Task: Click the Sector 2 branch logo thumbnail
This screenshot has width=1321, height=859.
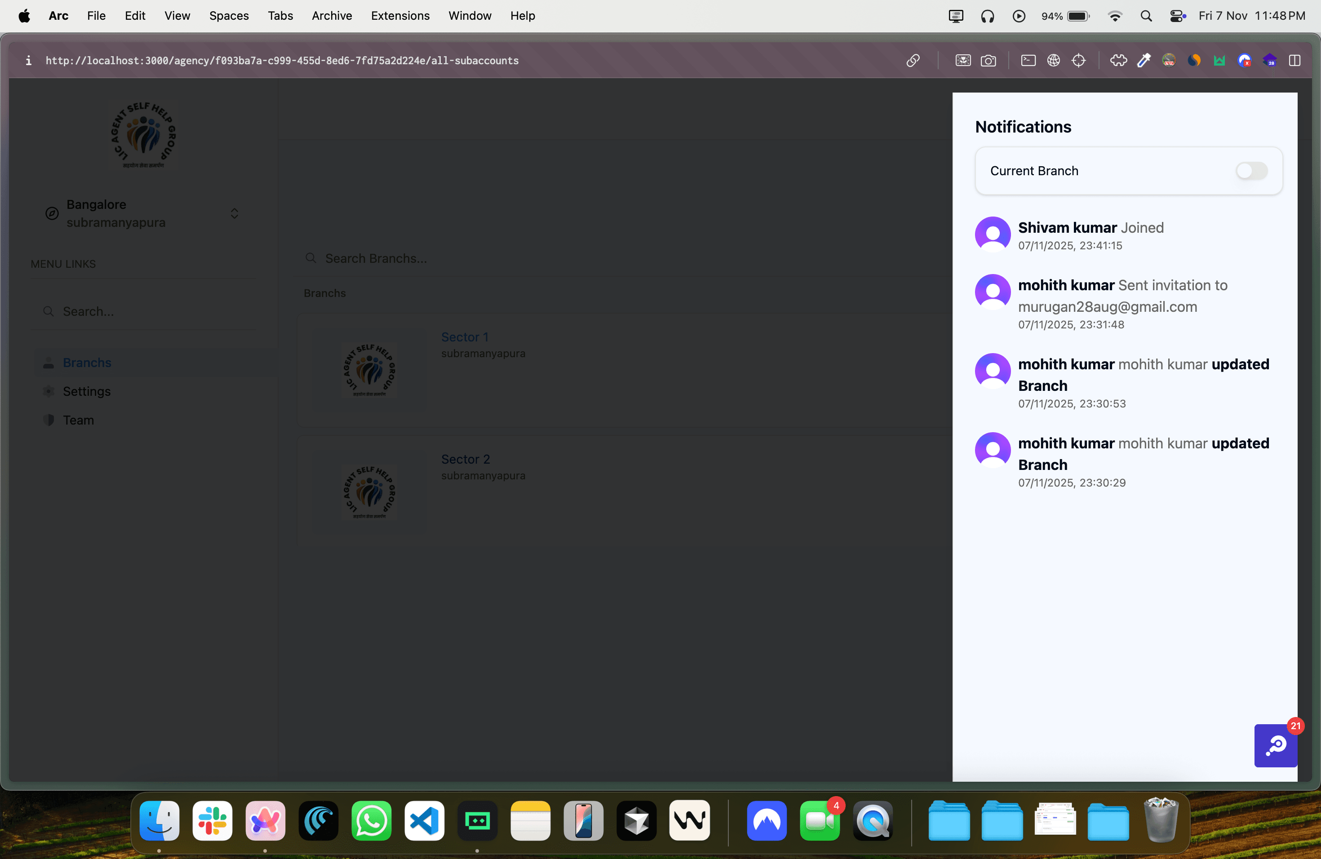Action: [x=369, y=492]
